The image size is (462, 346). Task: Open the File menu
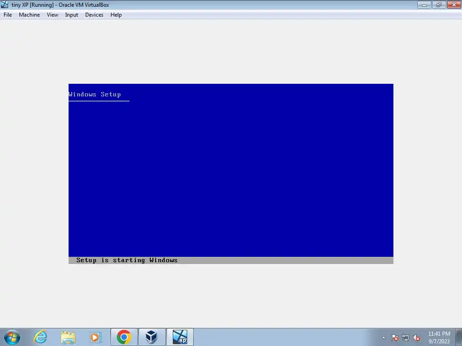[8, 15]
